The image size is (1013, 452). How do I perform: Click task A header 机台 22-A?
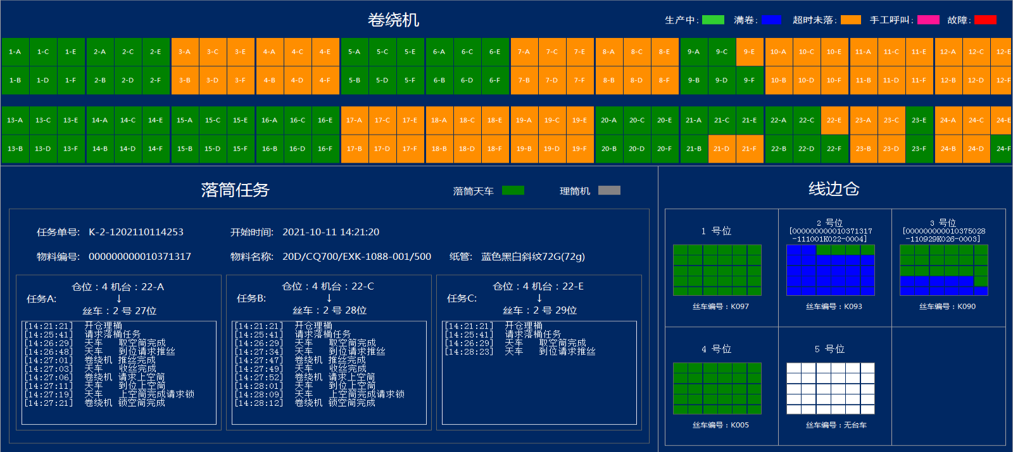click(137, 286)
